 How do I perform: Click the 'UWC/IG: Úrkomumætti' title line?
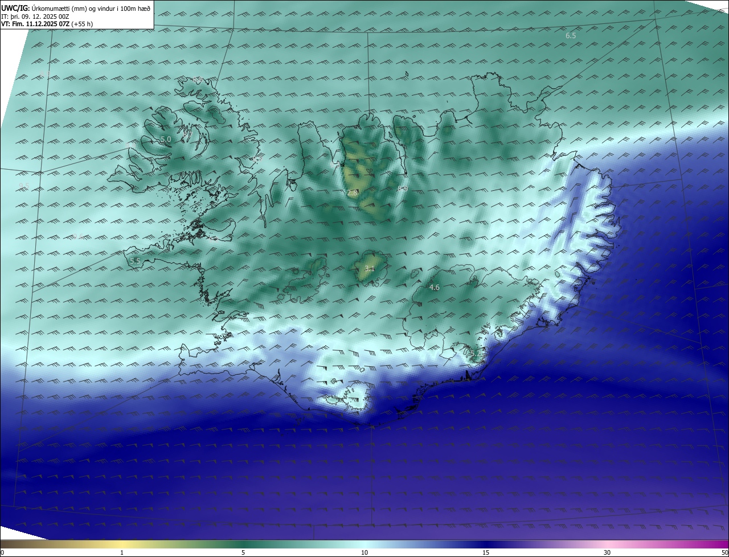[76, 8]
